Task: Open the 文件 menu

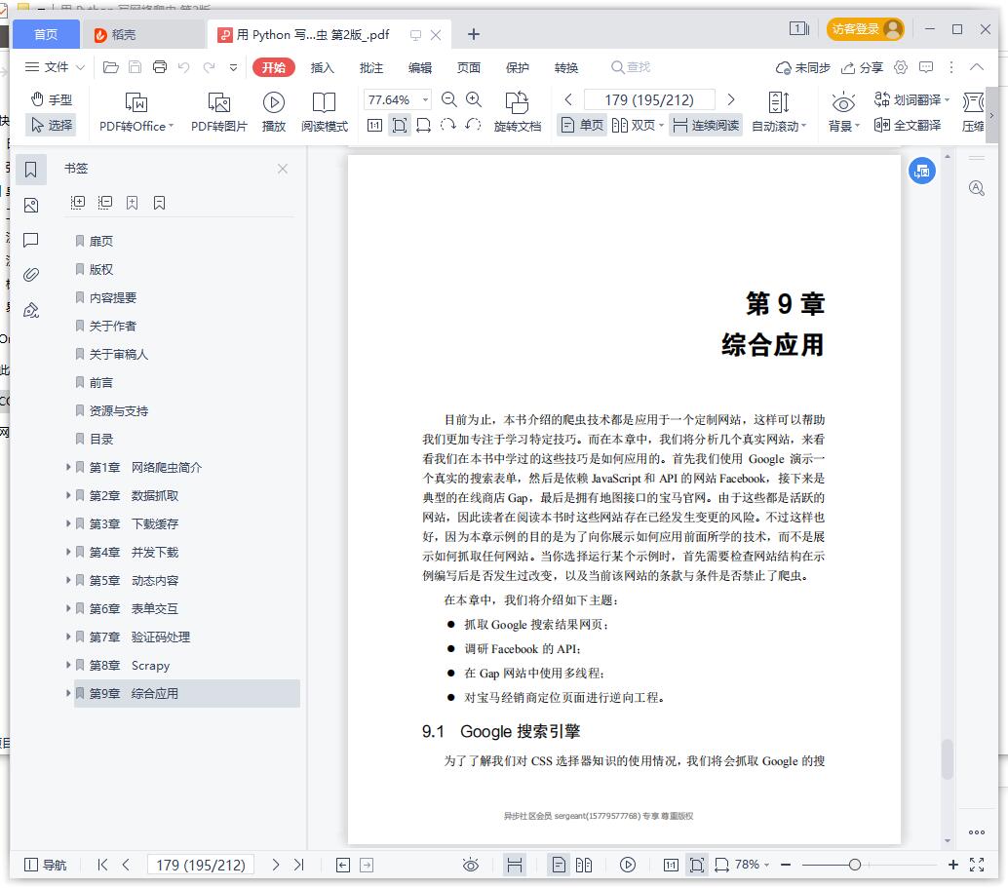Action: pos(55,67)
